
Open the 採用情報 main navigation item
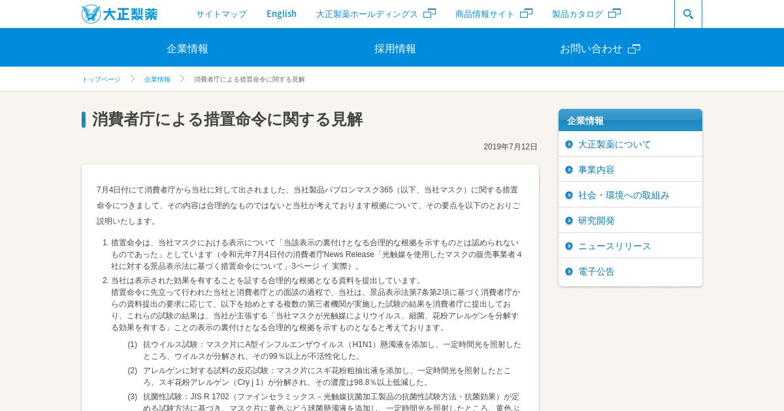click(x=395, y=48)
